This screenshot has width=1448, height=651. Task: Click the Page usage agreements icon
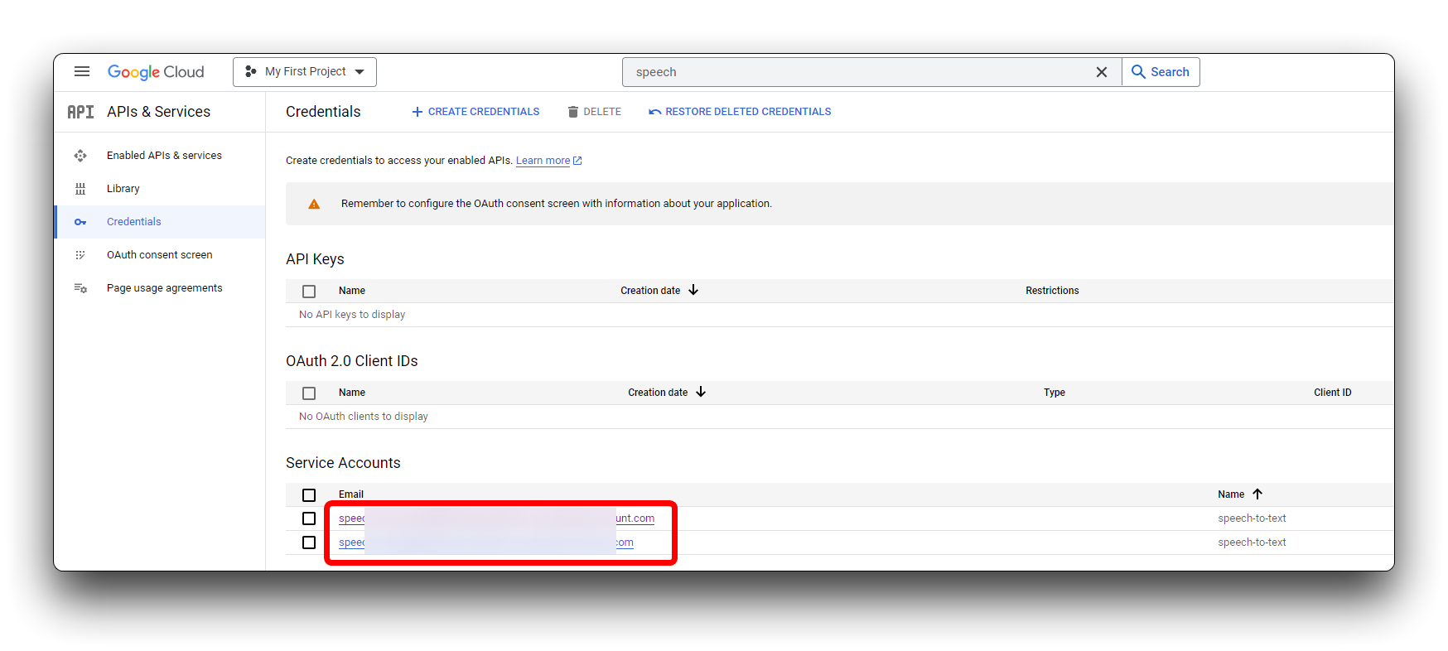80,288
